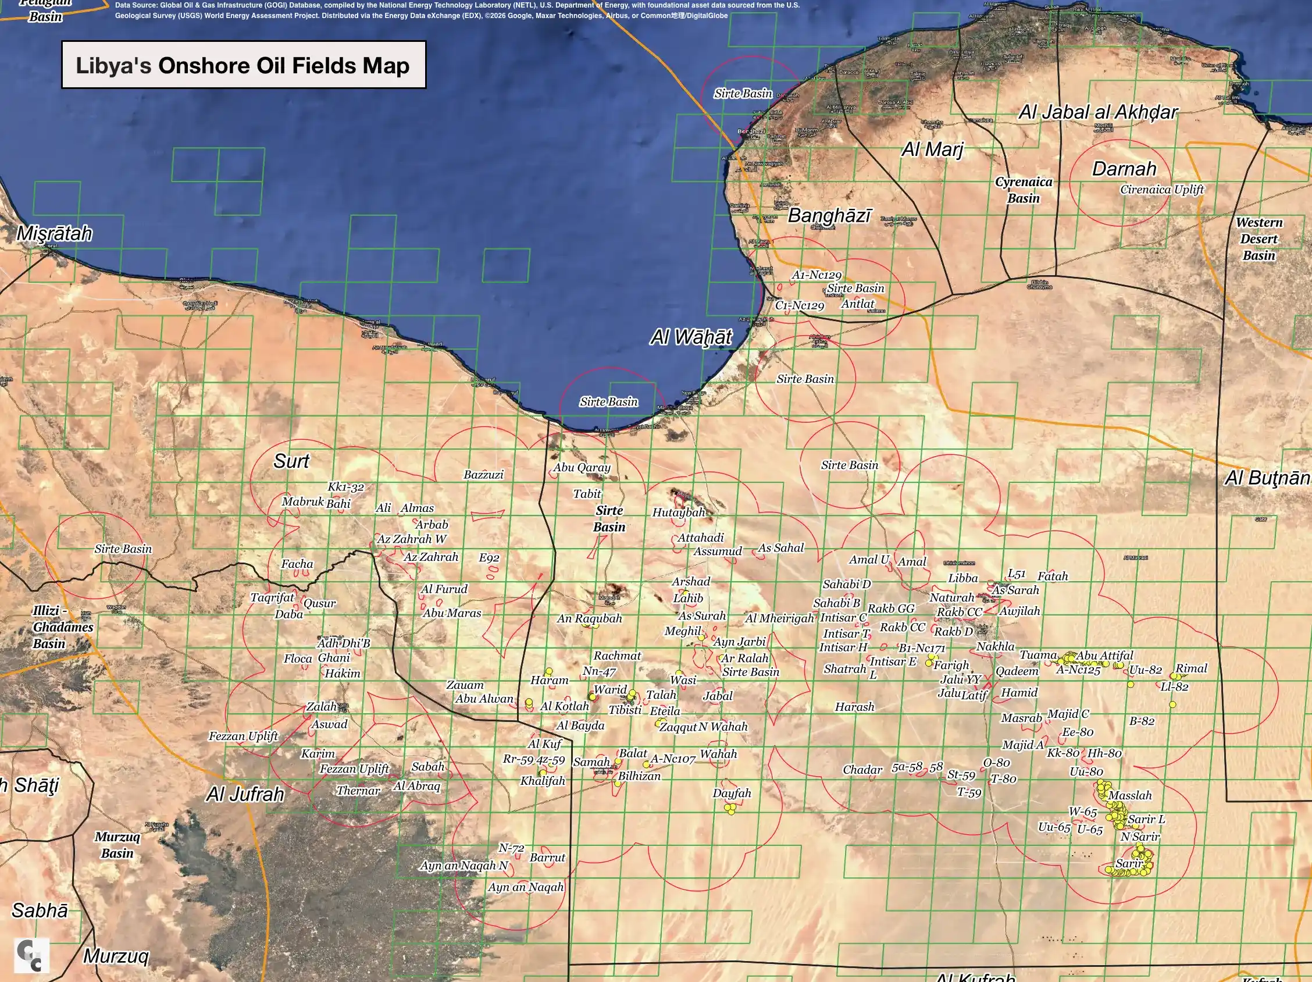Select the Masslah field label
Image resolution: width=1312 pixels, height=982 pixels.
(1130, 795)
